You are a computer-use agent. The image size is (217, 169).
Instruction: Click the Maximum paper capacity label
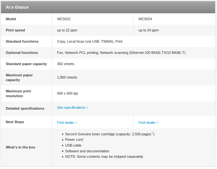point(19,78)
